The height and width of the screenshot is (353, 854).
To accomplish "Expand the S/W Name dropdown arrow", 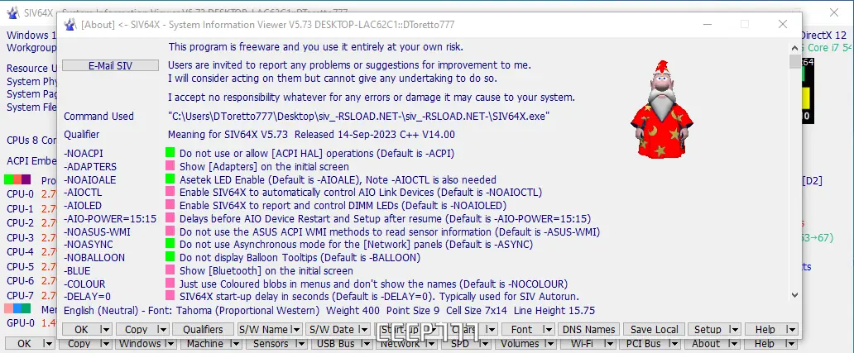I will (295, 329).
